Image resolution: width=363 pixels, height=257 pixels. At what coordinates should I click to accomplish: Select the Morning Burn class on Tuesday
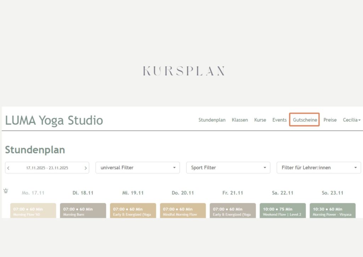(x=83, y=211)
